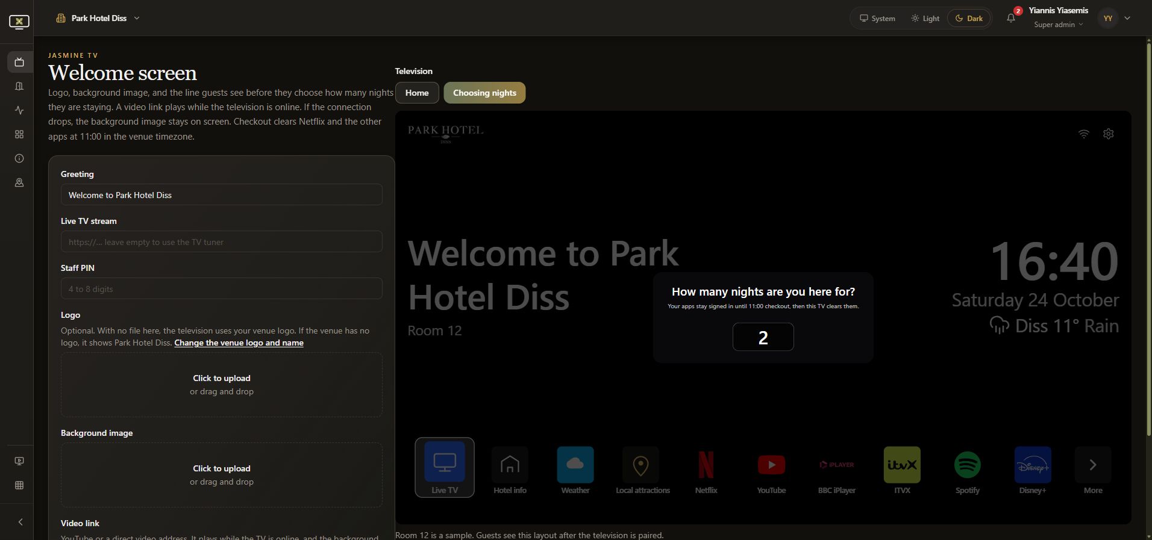Select the Live TV tile

point(445,468)
